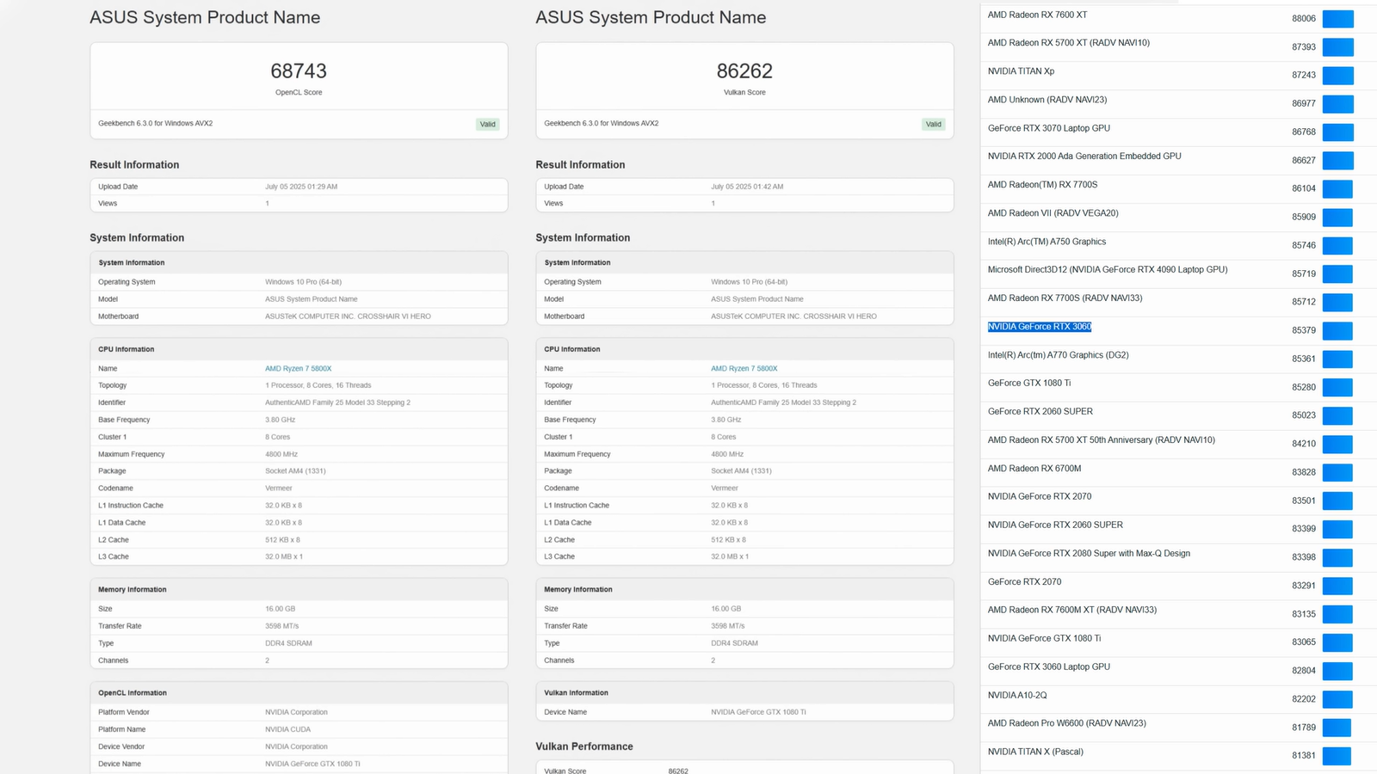Click the 86262 Vulkan score number

(x=744, y=71)
